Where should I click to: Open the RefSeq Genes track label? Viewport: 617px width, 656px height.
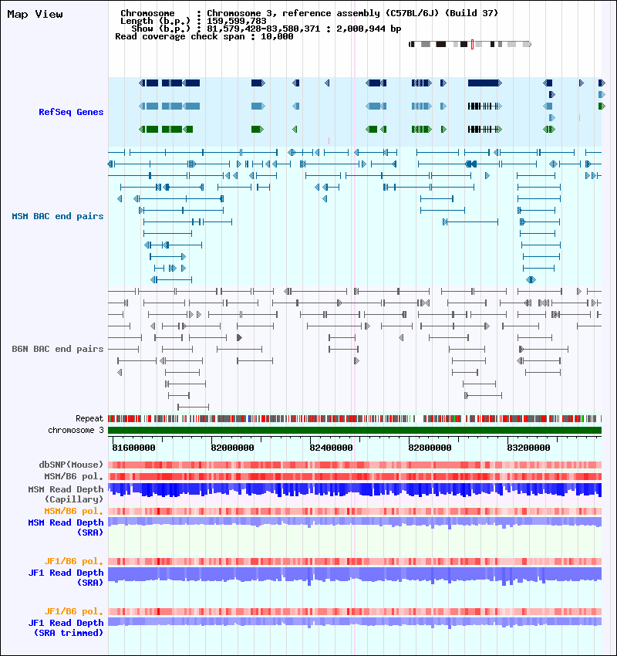click(x=71, y=112)
